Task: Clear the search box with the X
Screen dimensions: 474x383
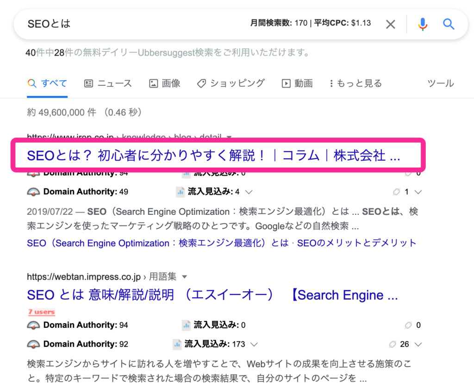Action: [x=391, y=24]
